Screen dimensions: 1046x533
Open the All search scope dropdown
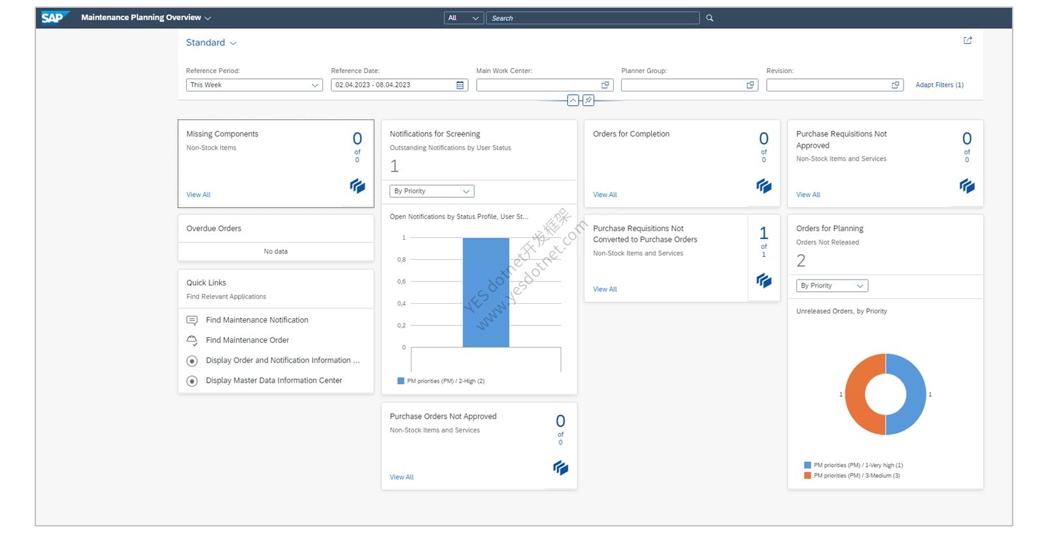464,18
